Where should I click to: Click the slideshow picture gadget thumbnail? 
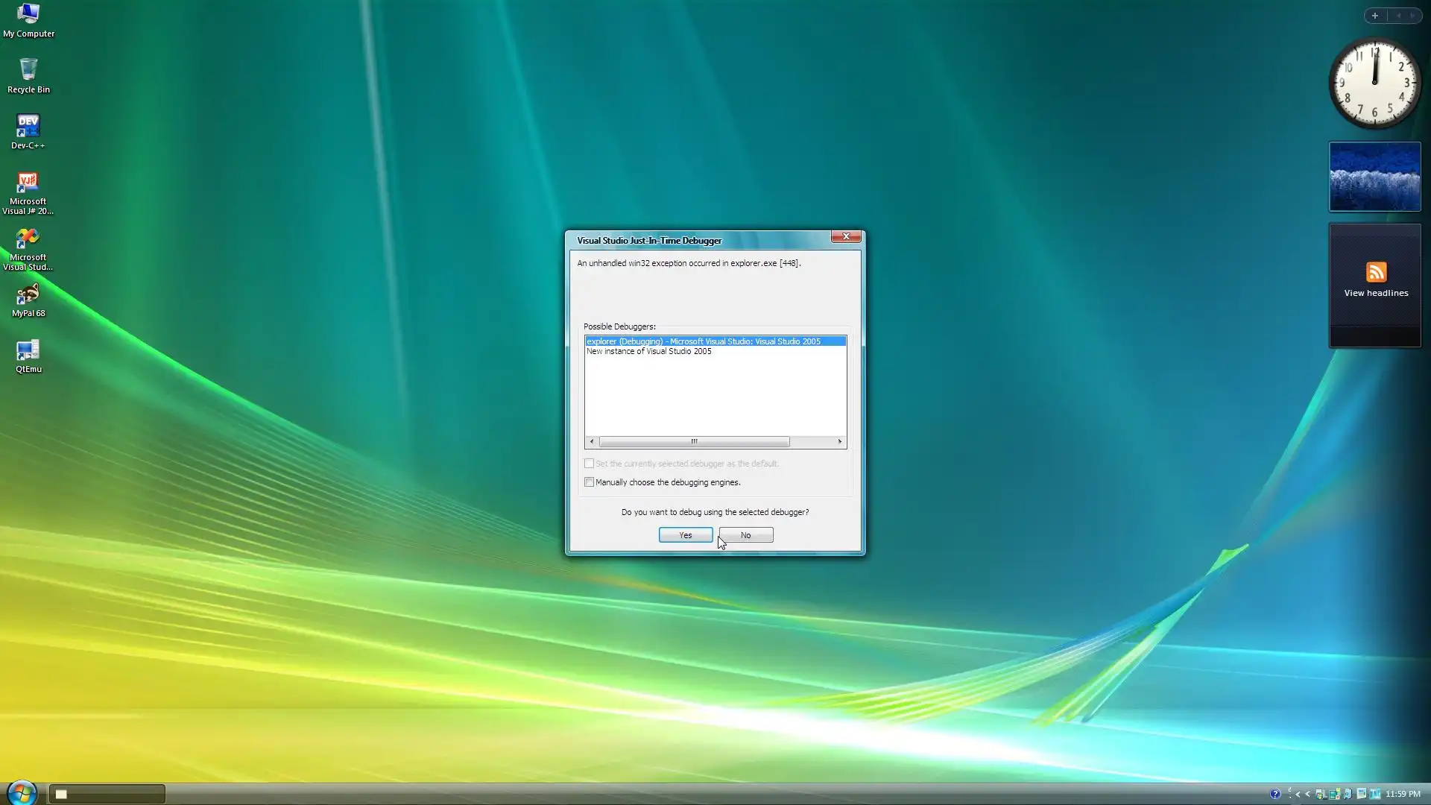pos(1375,177)
